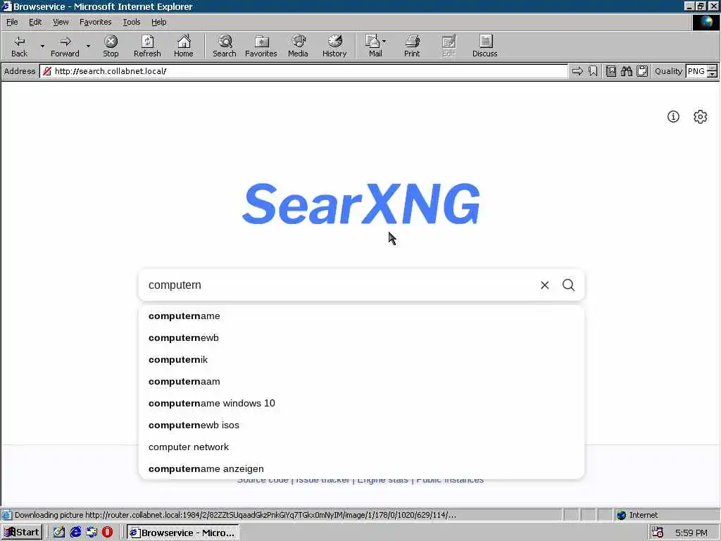The height and width of the screenshot is (541, 721).
Task: Open the View menu
Action: point(61,22)
